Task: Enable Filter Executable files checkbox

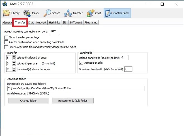Action: point(6,47)
